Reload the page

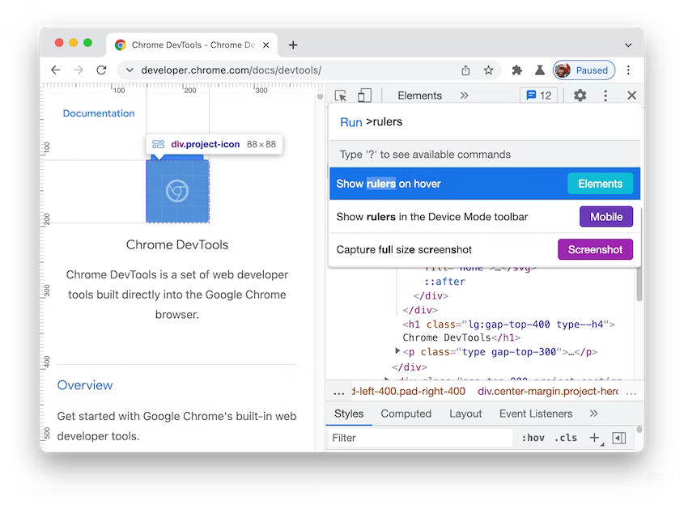(x=101, y=70)
